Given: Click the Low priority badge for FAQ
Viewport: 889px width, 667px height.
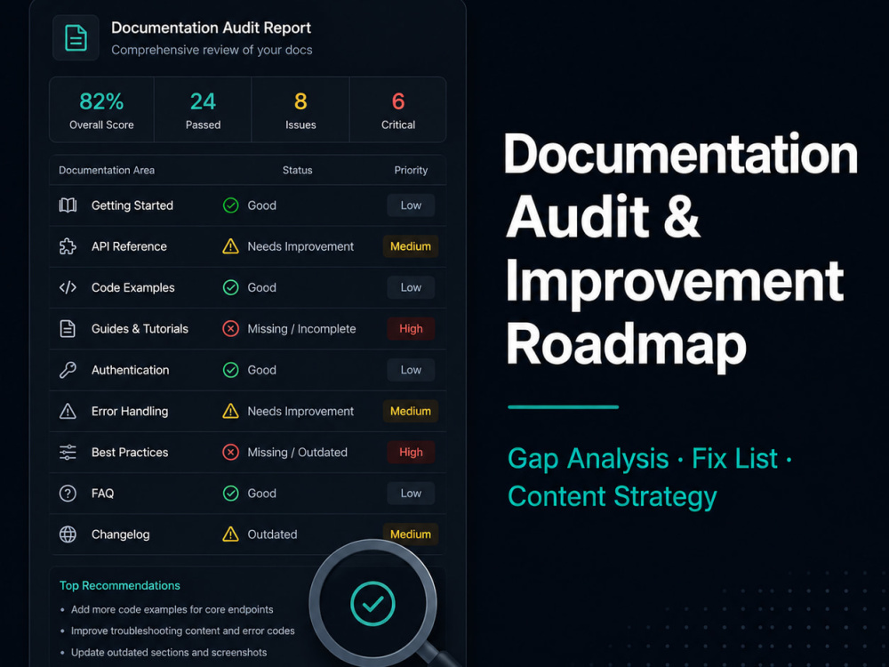Looking at the screenshot, I should pos(411,493).
